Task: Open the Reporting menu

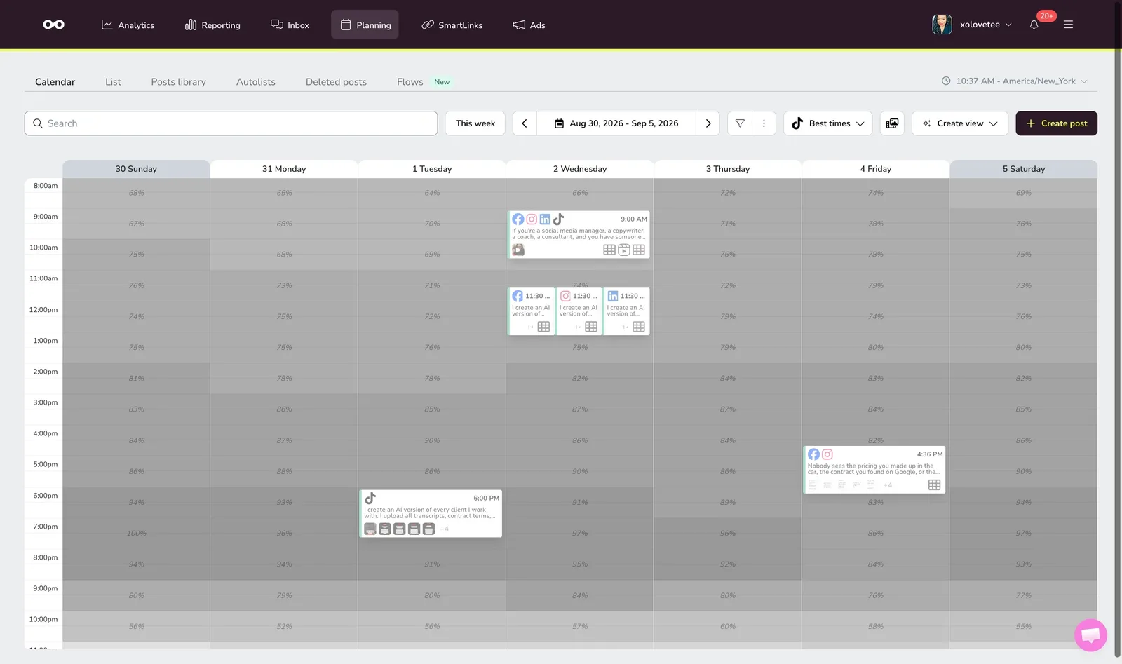Action: 212,25
